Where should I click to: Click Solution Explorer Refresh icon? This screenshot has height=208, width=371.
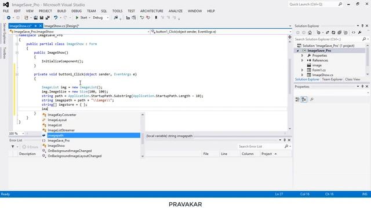coord(333,32)
